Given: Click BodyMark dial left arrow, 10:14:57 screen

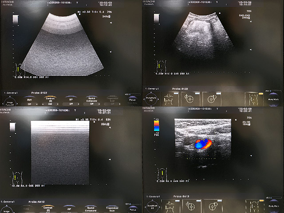Looking at the screenshot, I should point(145,99).
